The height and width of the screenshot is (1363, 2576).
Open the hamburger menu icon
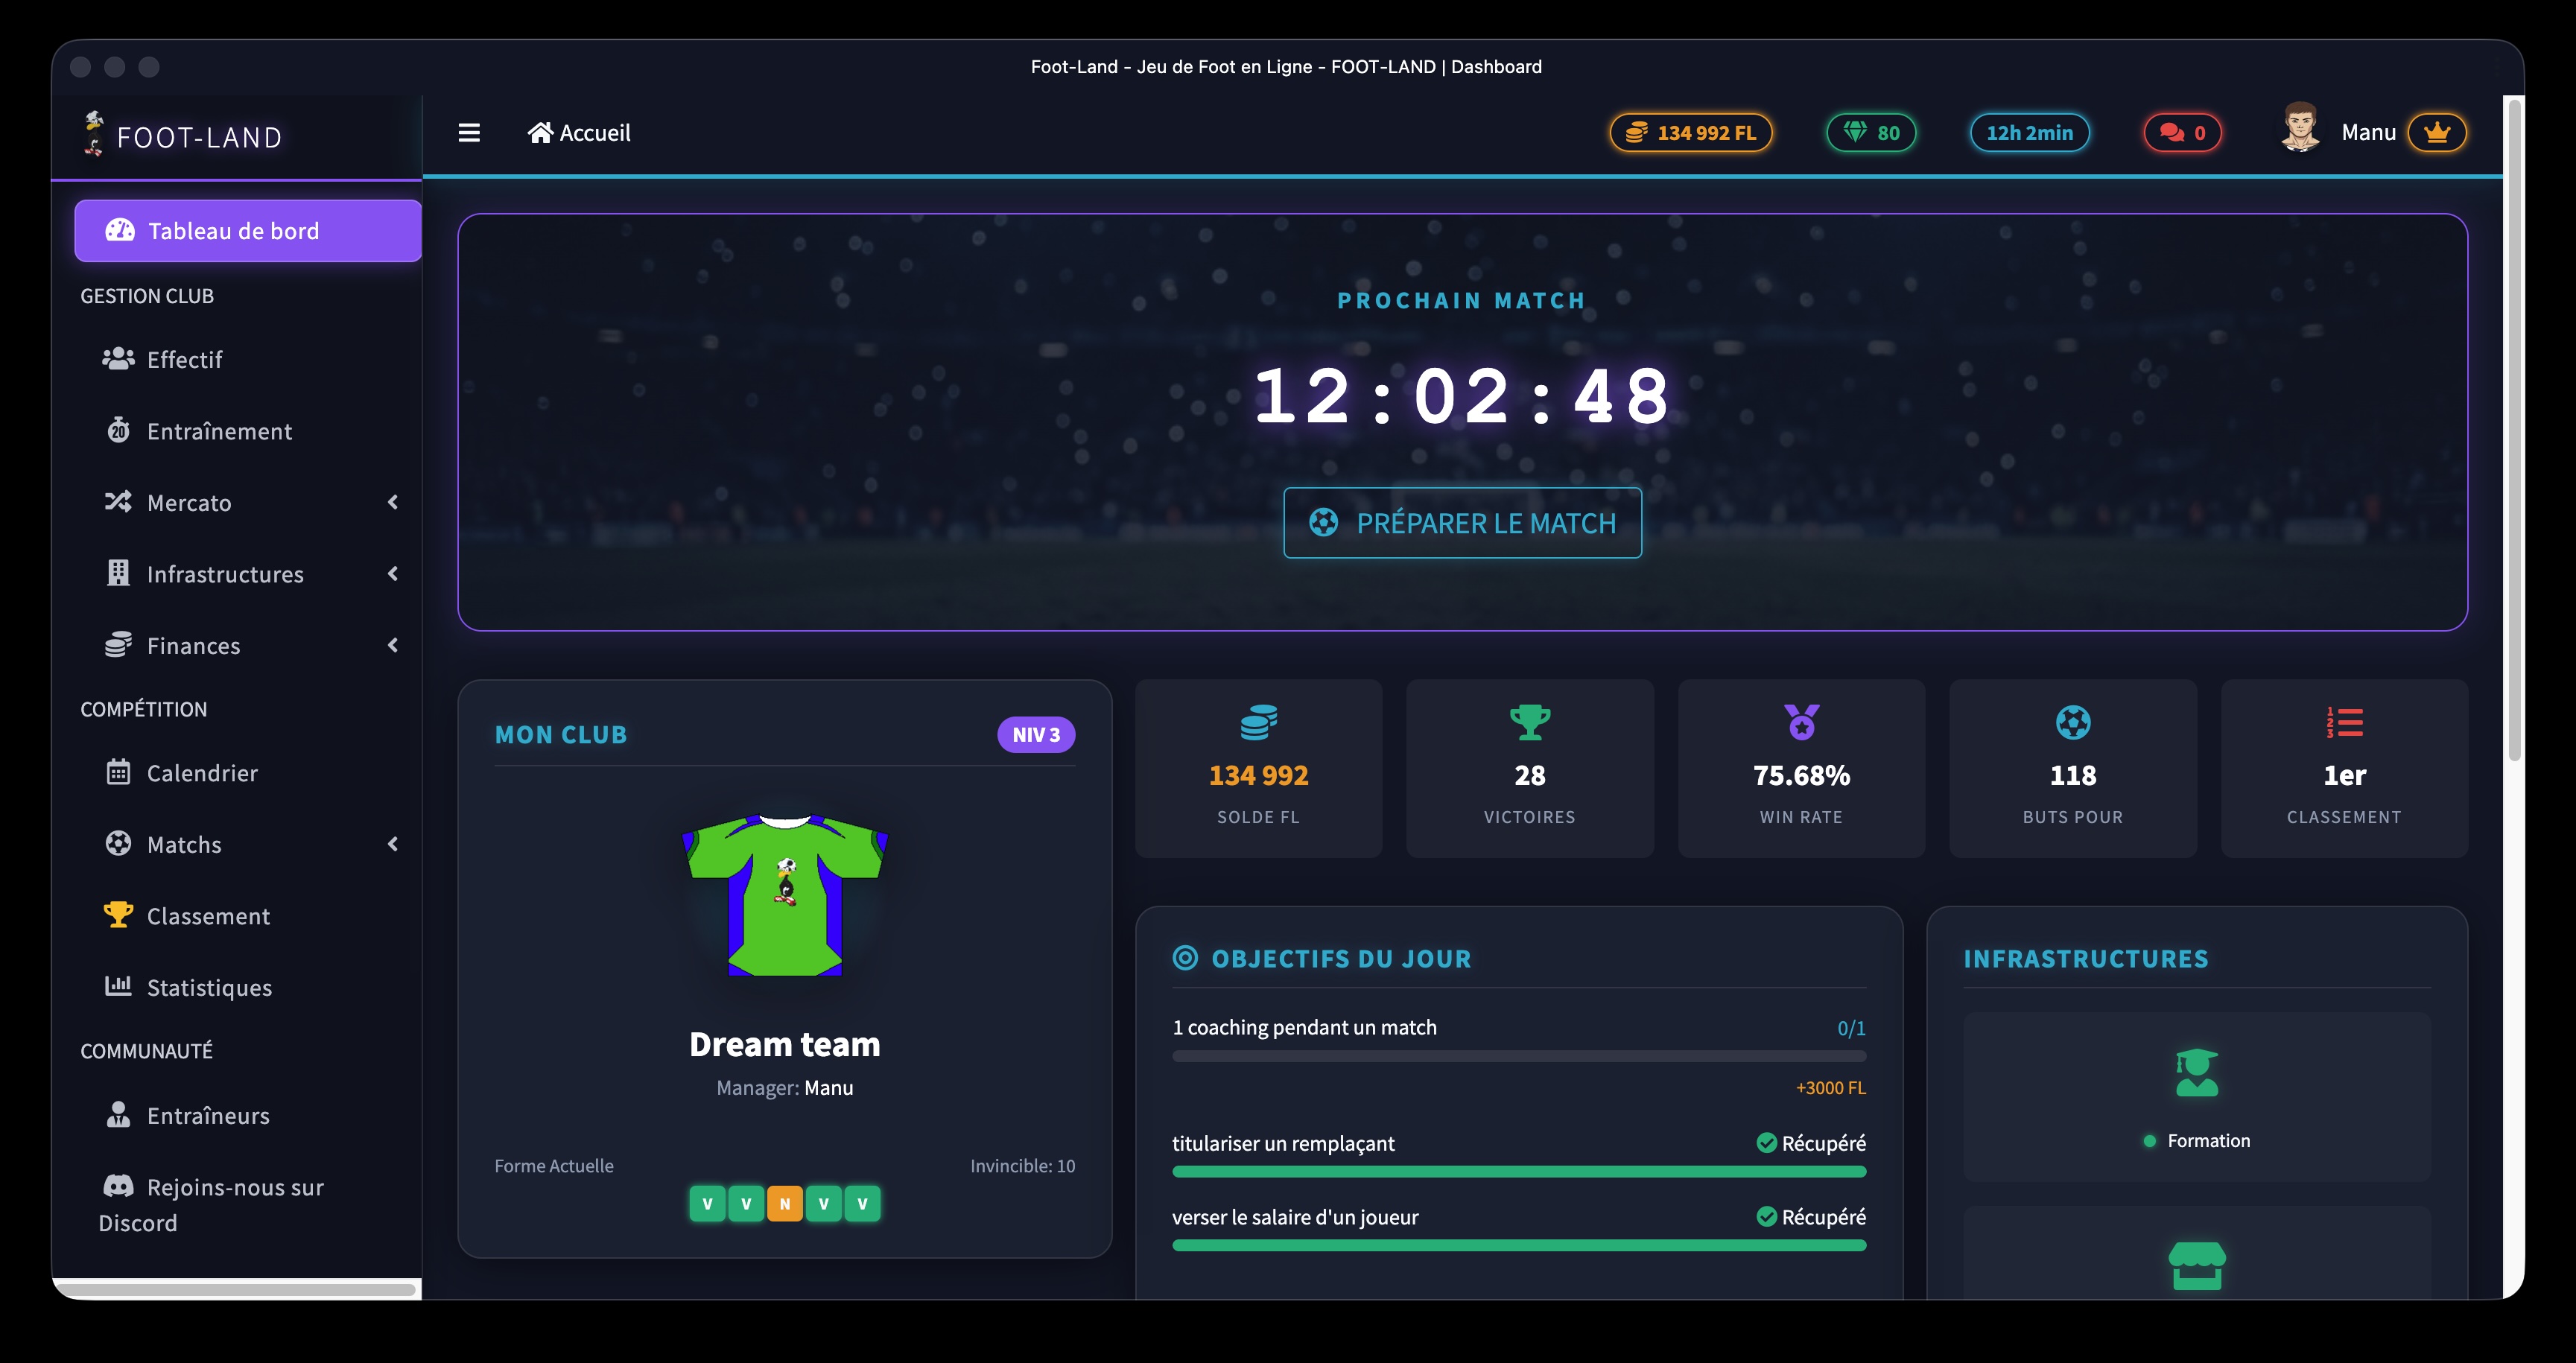[468, 132]
